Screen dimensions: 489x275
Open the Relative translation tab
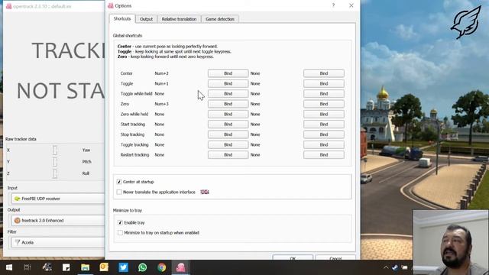coord(179,19)
